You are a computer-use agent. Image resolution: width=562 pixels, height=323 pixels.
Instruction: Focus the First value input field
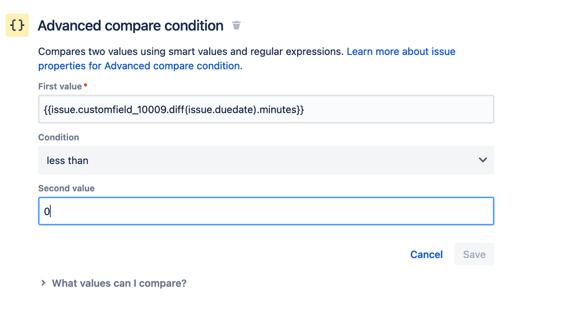point(394,110)
